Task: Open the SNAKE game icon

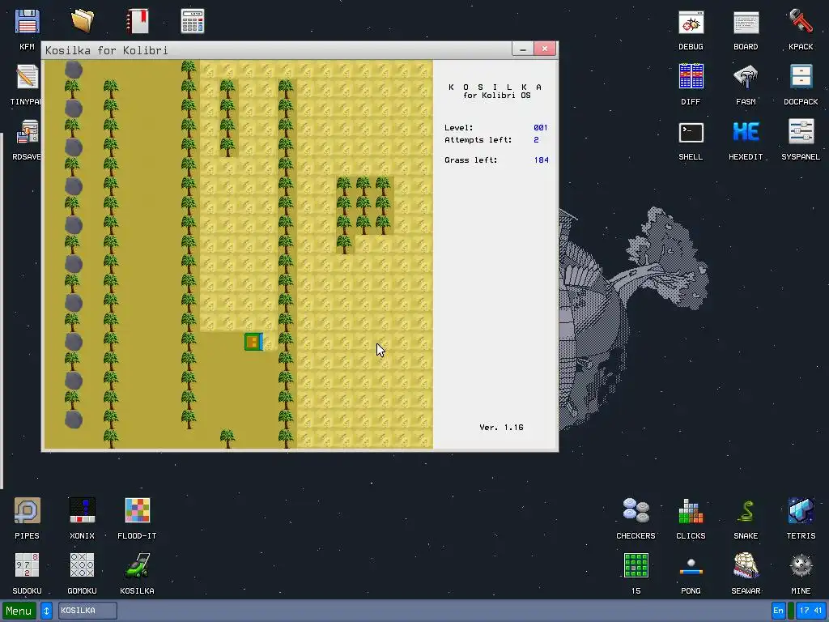Action: (746, 511)
